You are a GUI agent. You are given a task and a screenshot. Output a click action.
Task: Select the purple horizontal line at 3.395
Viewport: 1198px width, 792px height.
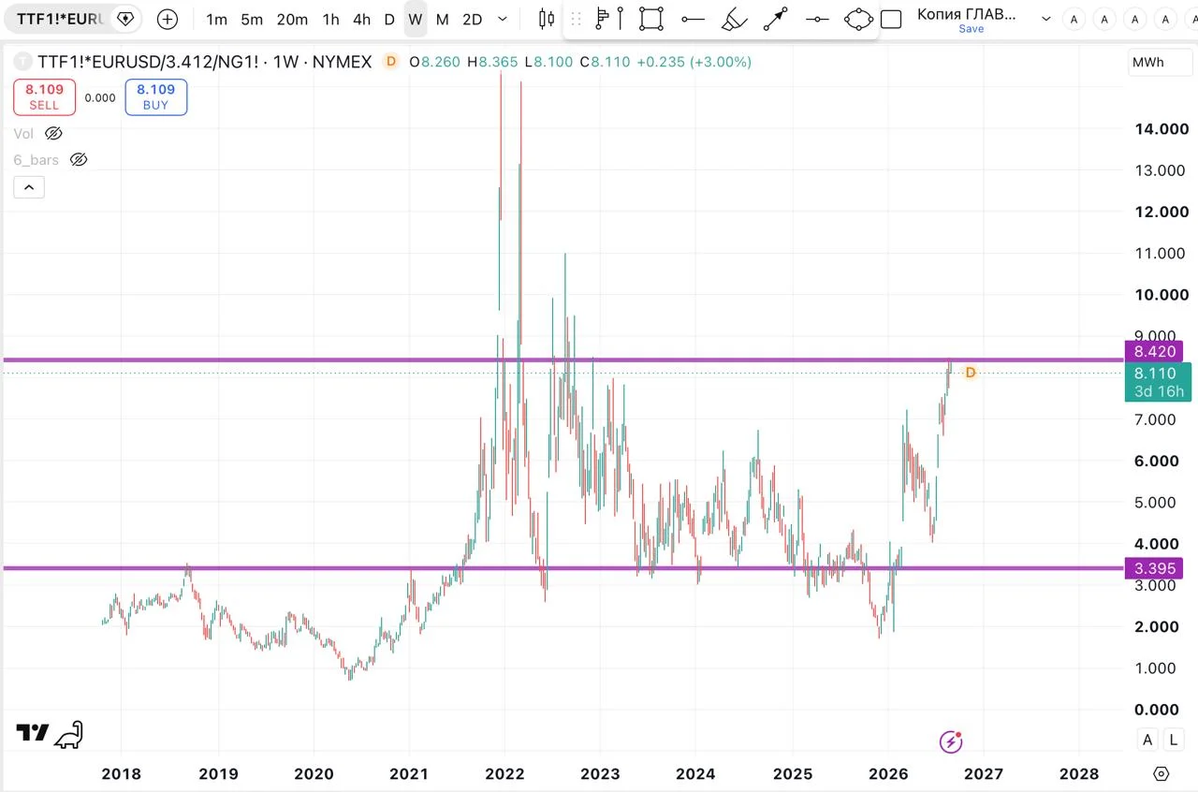[562, 567]
